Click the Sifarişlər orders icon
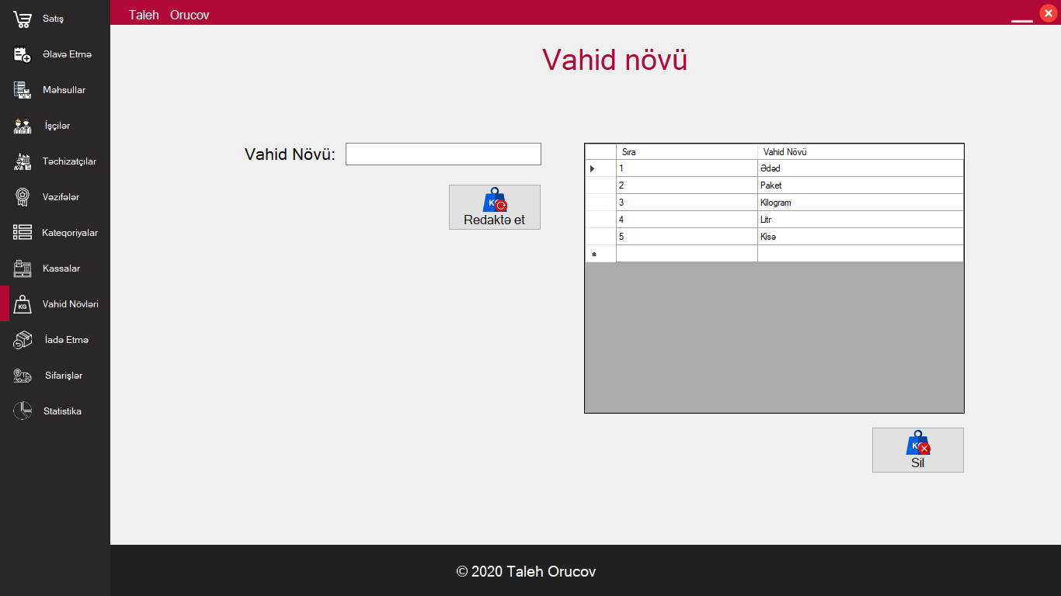 21,375
